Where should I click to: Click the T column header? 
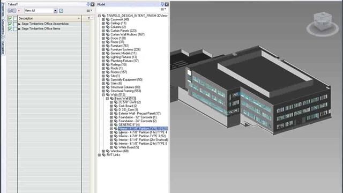(89, 18)
